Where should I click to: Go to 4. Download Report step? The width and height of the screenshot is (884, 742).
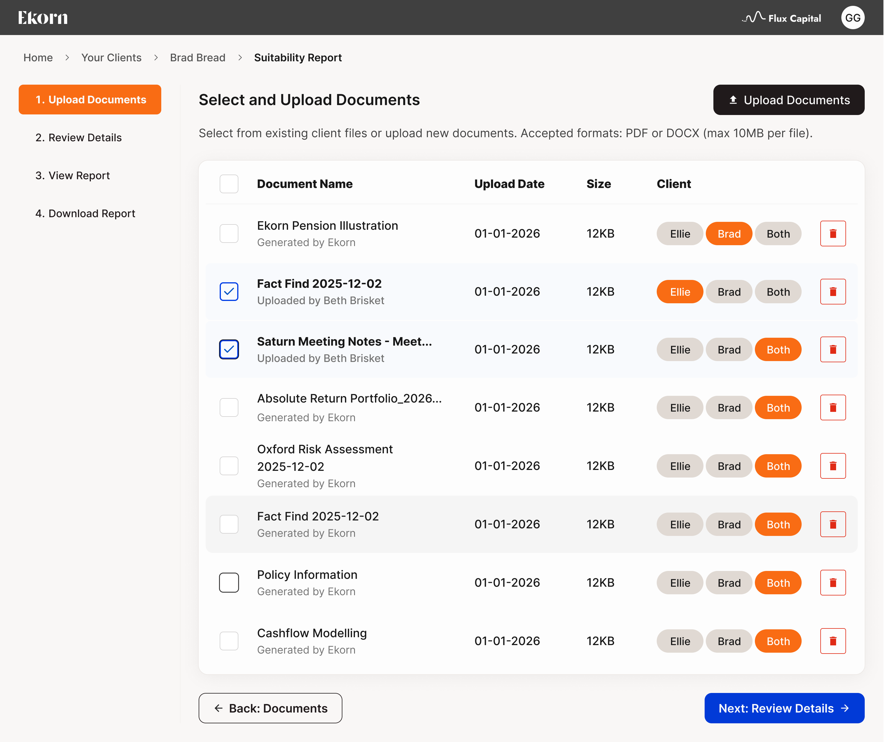pos(85,213)
